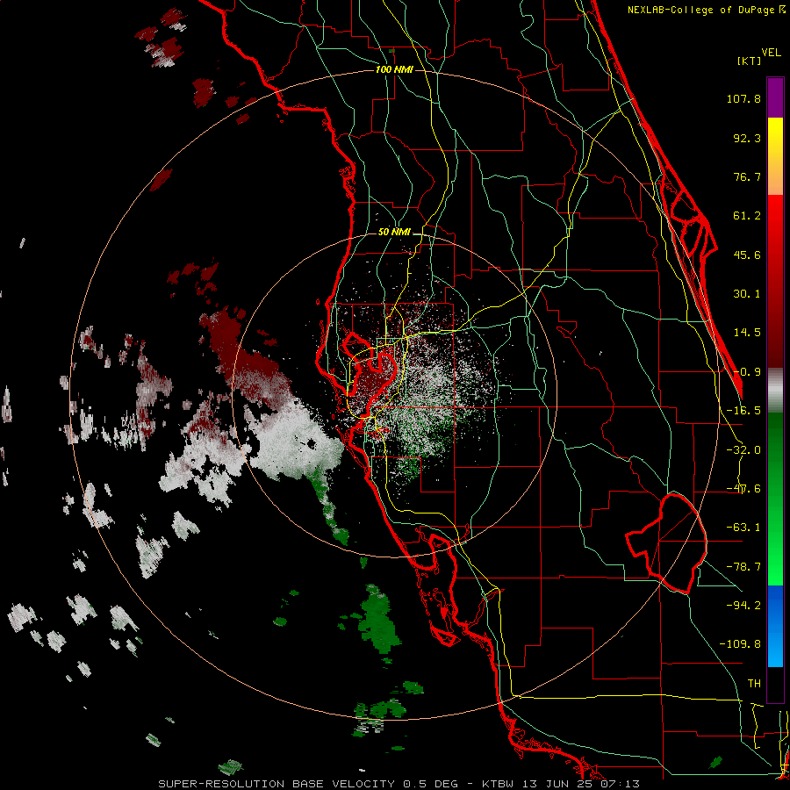The width and height of the screenshot is (790, 790).
Task: Click the 107.8 velocity scale value
Action: click(x=743, y=98)
